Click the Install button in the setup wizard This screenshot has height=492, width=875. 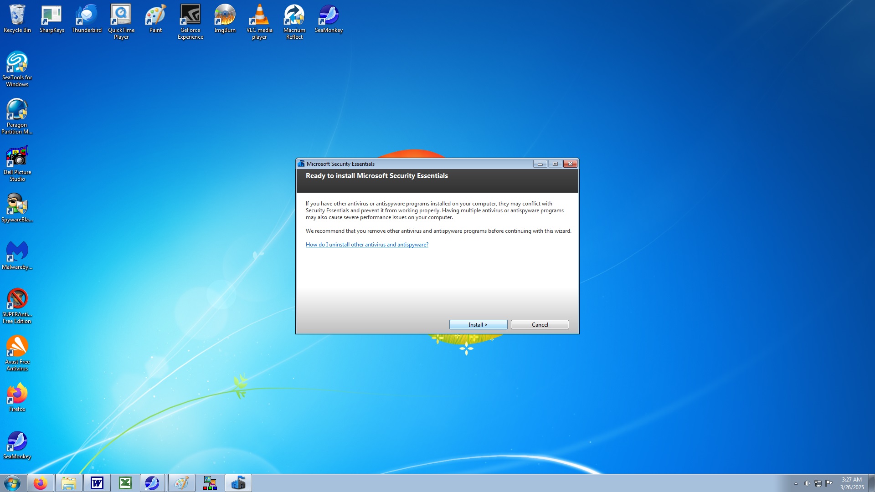click(x=478, y=324)
